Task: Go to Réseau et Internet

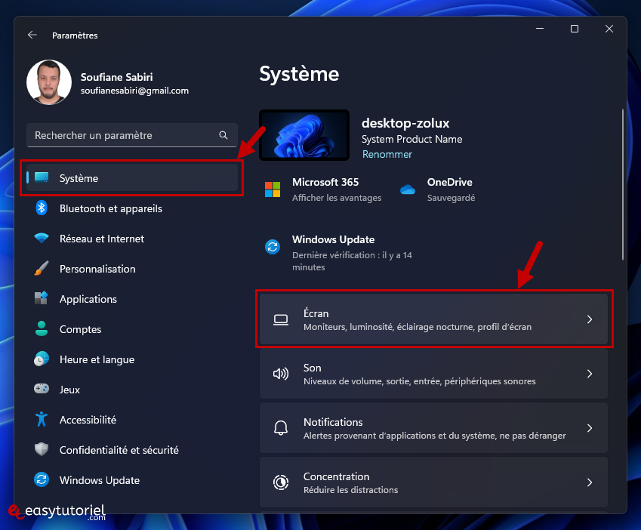Action: [x=132, y=239]
